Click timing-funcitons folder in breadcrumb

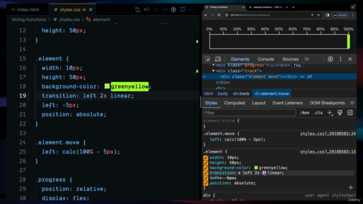click(x=29, y=20)
